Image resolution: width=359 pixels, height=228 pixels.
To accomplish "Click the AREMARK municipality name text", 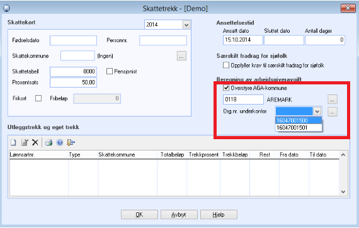I will pyautogui.click(x=279, y=100).
